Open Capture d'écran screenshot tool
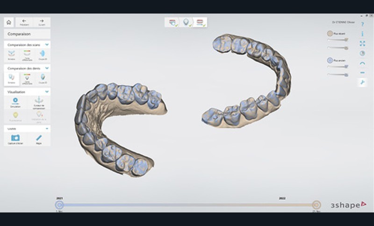Image resolution: width=374 pixels, height=226 pixels. tap(15, 139)
